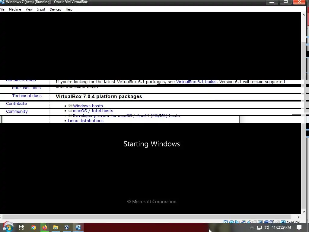Click the Windows Start orb with Santa hat
Viewport: 309px width, 232px height.
[x=8, y=227]
